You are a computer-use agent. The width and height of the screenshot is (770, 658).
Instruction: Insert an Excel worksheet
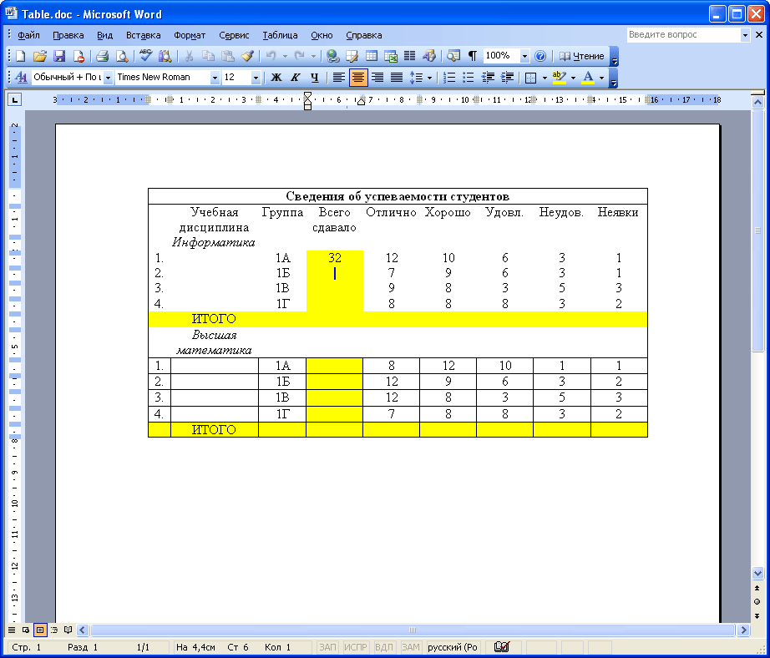click(391, 56)
